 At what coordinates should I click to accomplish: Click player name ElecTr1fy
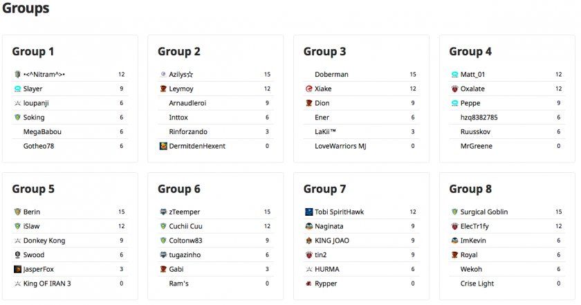point(474,226)
